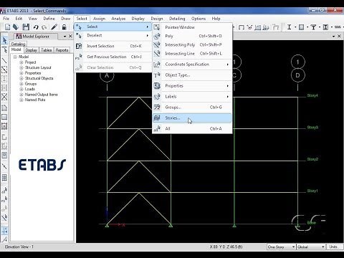Open the Analyze menu

click(x=118, y=19)
